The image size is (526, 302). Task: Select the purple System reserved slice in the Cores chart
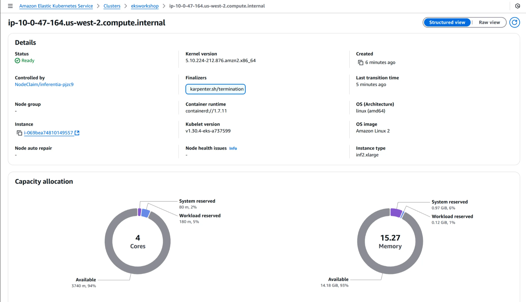click(139, 212)
